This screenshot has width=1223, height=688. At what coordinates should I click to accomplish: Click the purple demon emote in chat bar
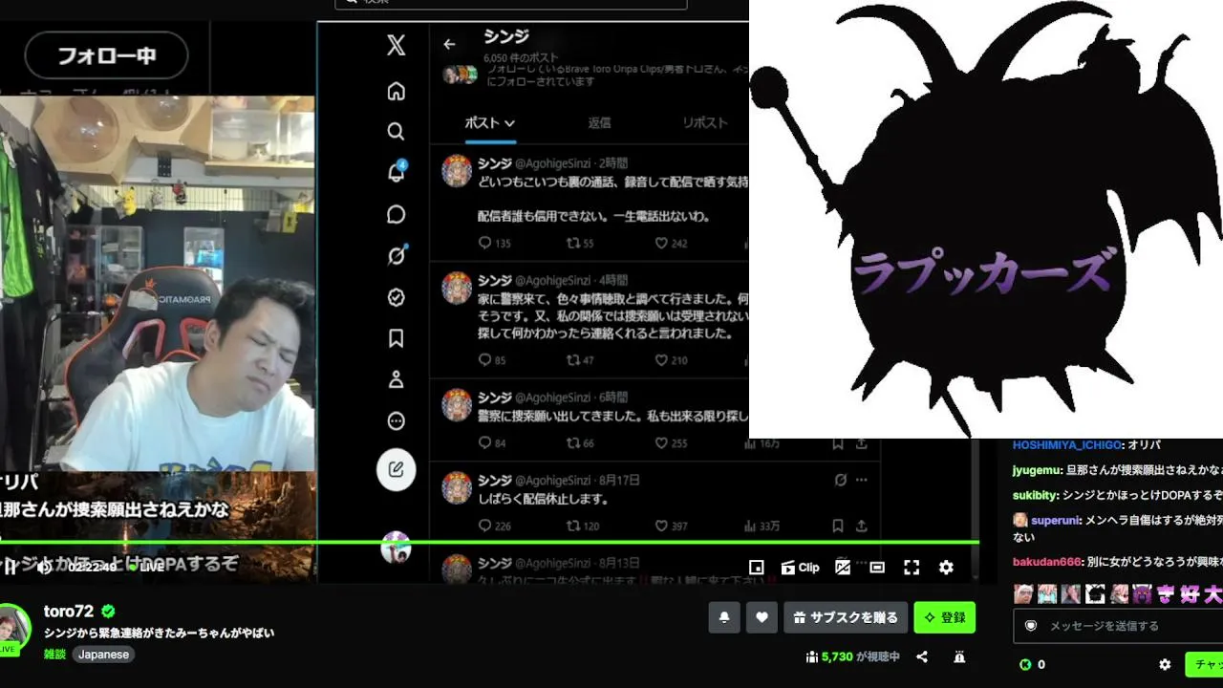pyautogui.click(x=1142, y=593)
